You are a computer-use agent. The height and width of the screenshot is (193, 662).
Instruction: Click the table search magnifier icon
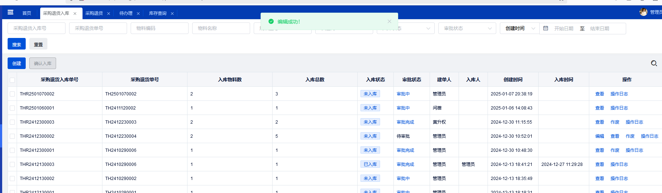tap(654, 63)
